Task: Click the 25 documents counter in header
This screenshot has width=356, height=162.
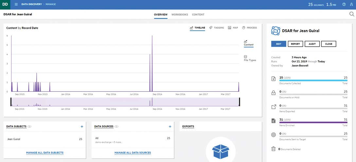Action: point(316,4)
